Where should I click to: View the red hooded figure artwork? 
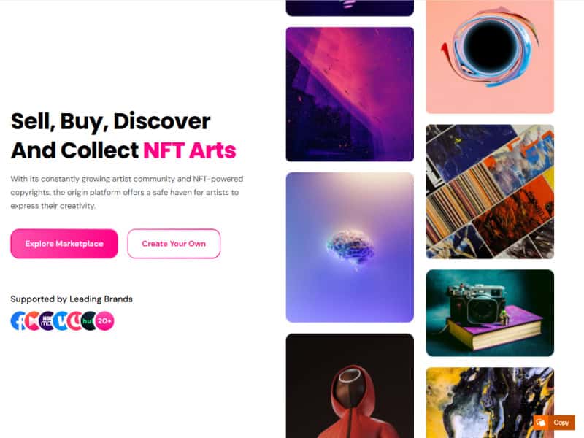pyautogui.click(x=350, y=386)
